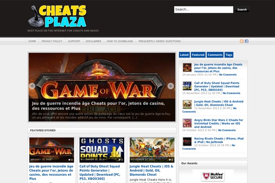The height and width of the screenshot is (183, 275).
Task: Open sidebar link Call of Duty Ghost Squad Points
Action: pos(217,86)
